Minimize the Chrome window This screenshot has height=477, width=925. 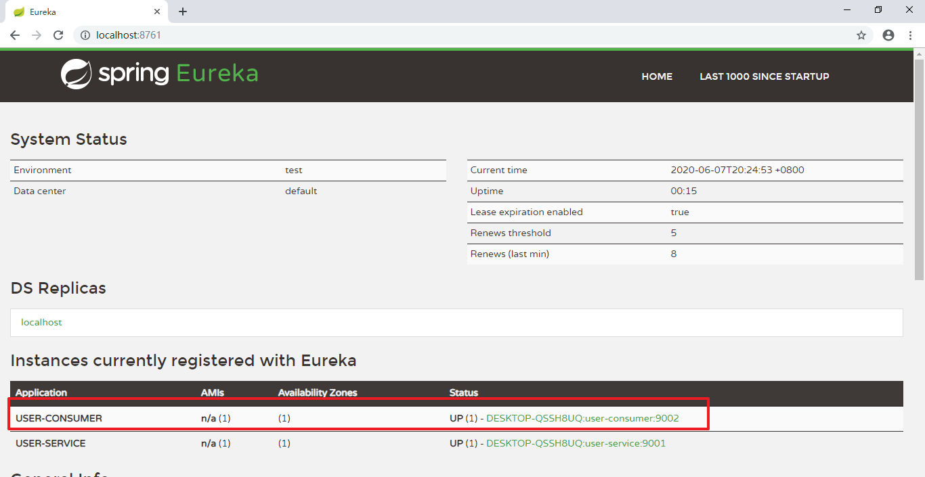pos(848,9)
